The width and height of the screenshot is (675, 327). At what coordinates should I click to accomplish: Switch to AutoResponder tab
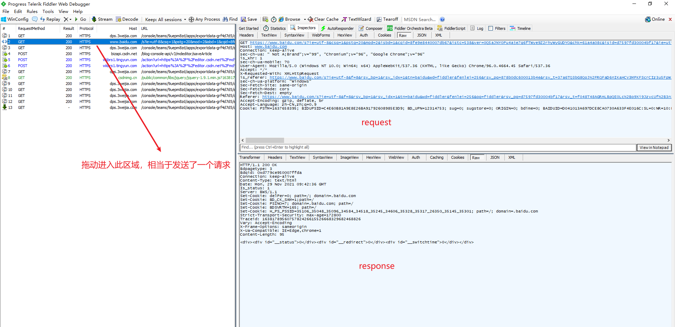coord(337,28)
